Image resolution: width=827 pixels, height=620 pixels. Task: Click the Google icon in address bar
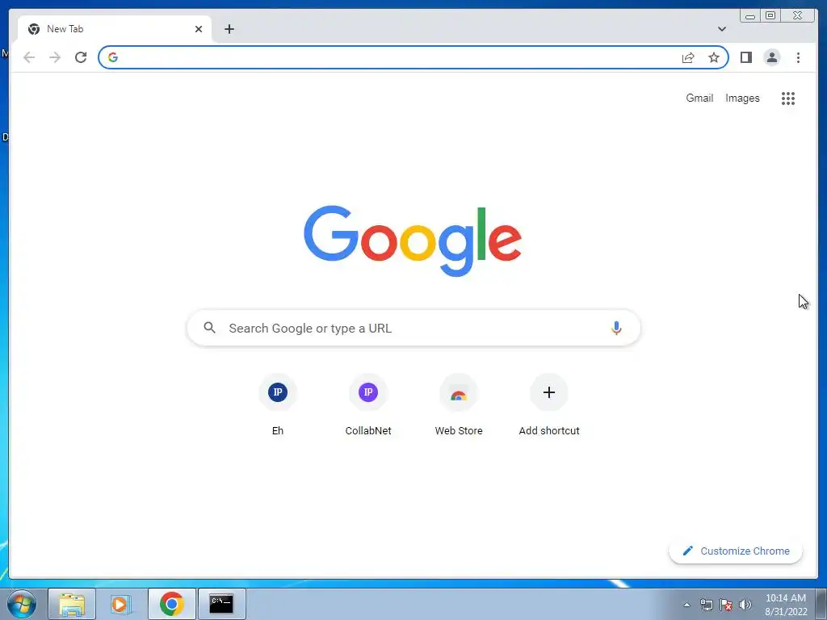coord(113,57)
